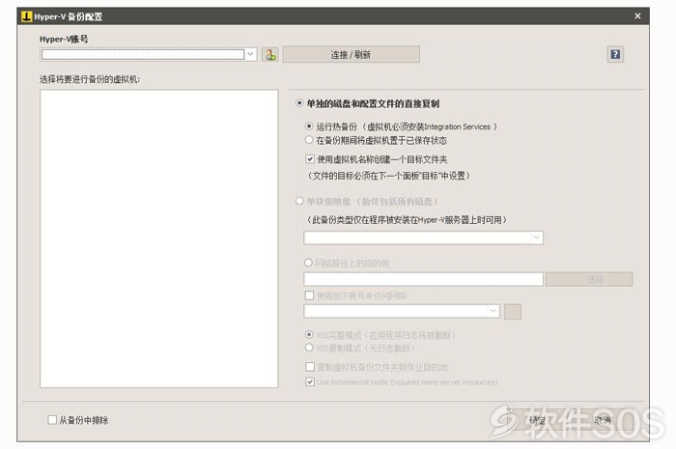This screenshot has height=449, width=676.
Task: Select 在备份期间将虚拟机置于已保存状态 radio option
Action: 309,140
